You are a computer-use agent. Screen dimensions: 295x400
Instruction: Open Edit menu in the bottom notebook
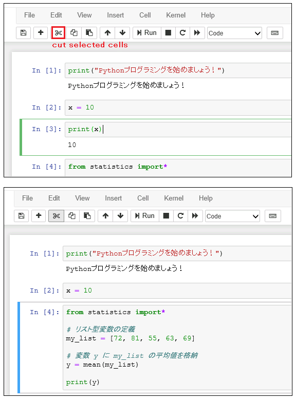(54, 198)
